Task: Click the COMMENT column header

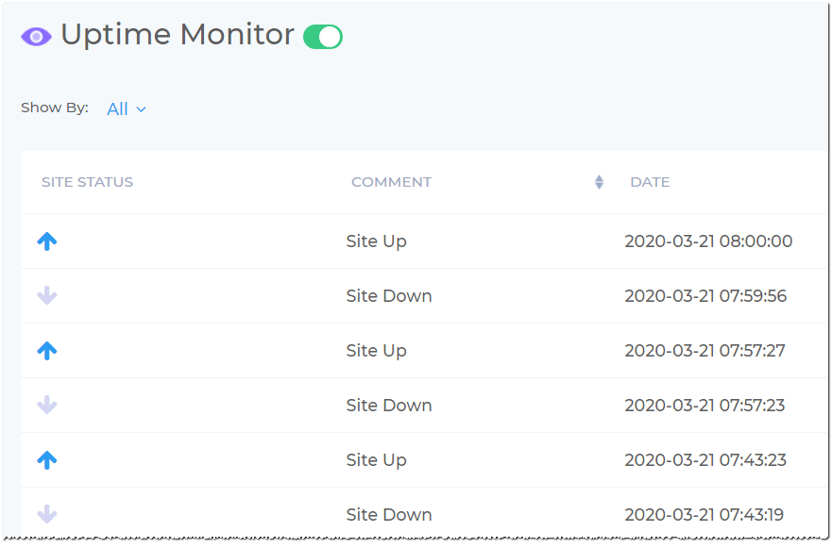Action: tap(392, 182)
